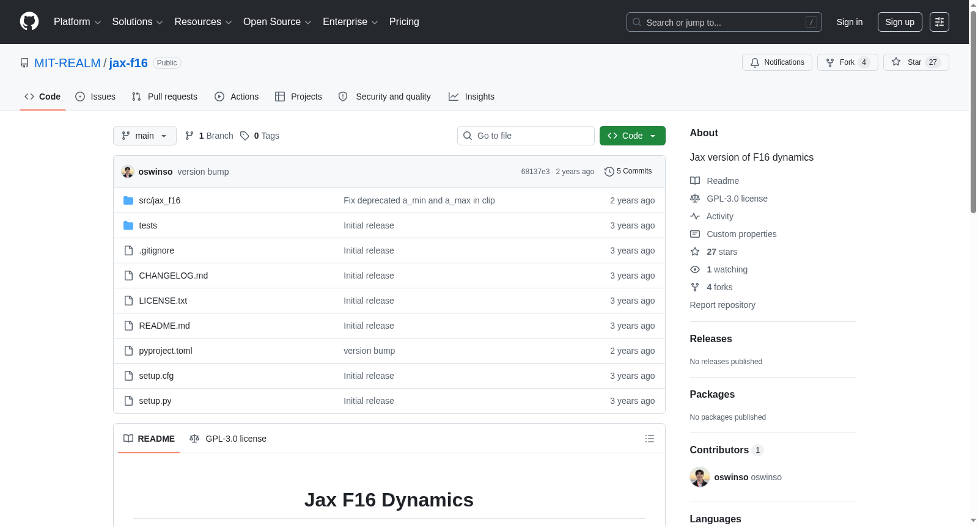Focus the Search or jump to field
Screen dimensions: 978x526
click(x=724, y=22)
